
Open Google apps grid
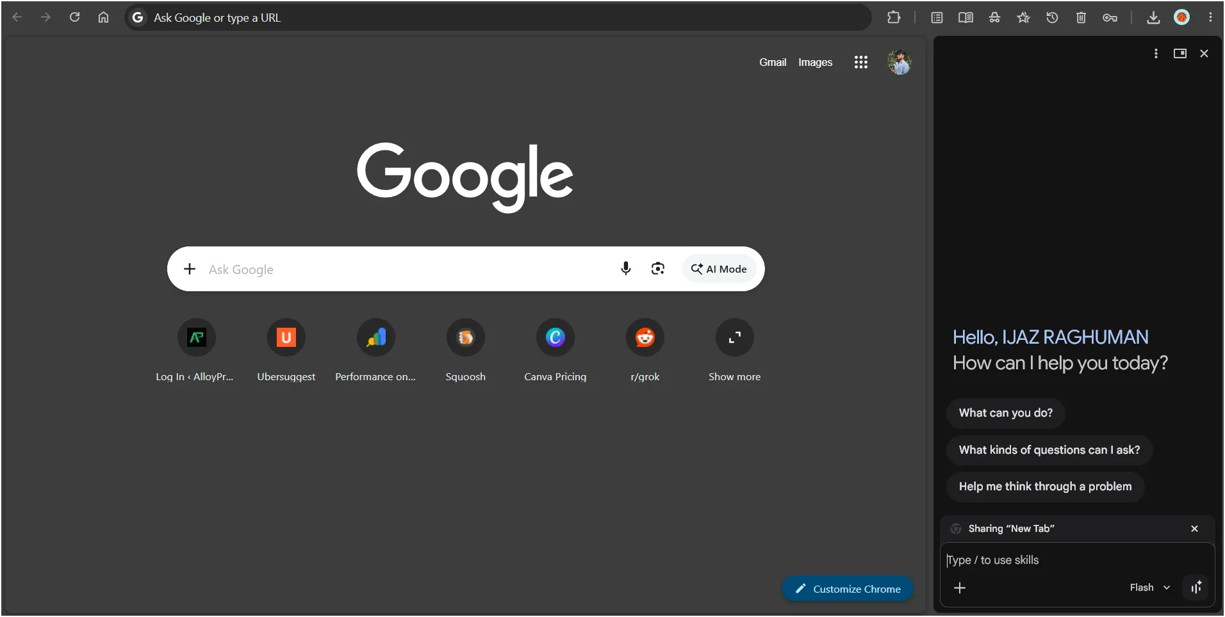coord(860,62)
